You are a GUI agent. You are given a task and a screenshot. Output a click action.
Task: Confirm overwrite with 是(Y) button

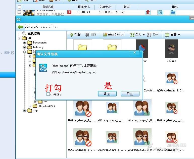click(x=107, y=94)
